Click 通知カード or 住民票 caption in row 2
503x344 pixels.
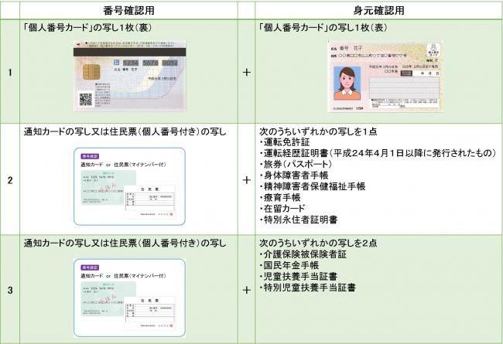click(x=123, y=165)
